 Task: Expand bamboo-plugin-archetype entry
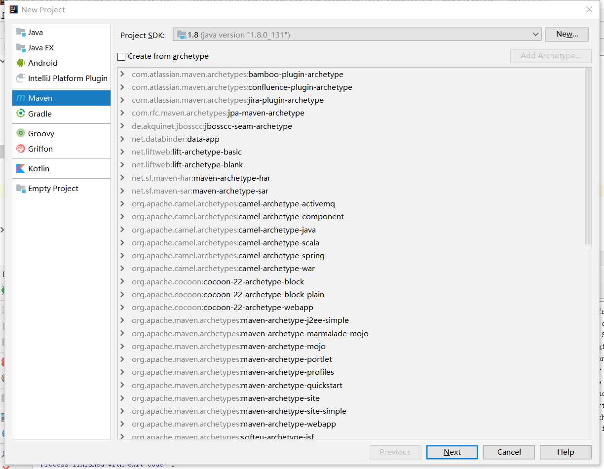point(122,74)
